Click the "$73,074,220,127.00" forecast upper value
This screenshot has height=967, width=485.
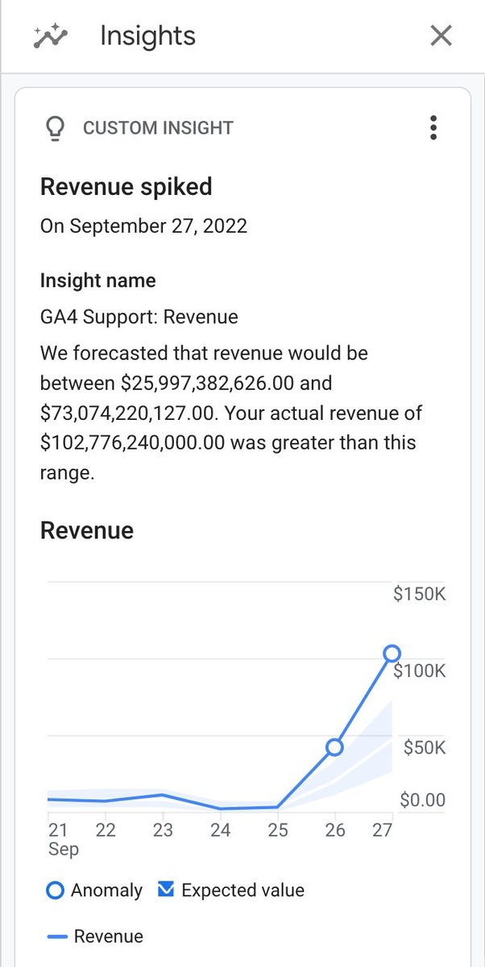(x=127, y=413)
